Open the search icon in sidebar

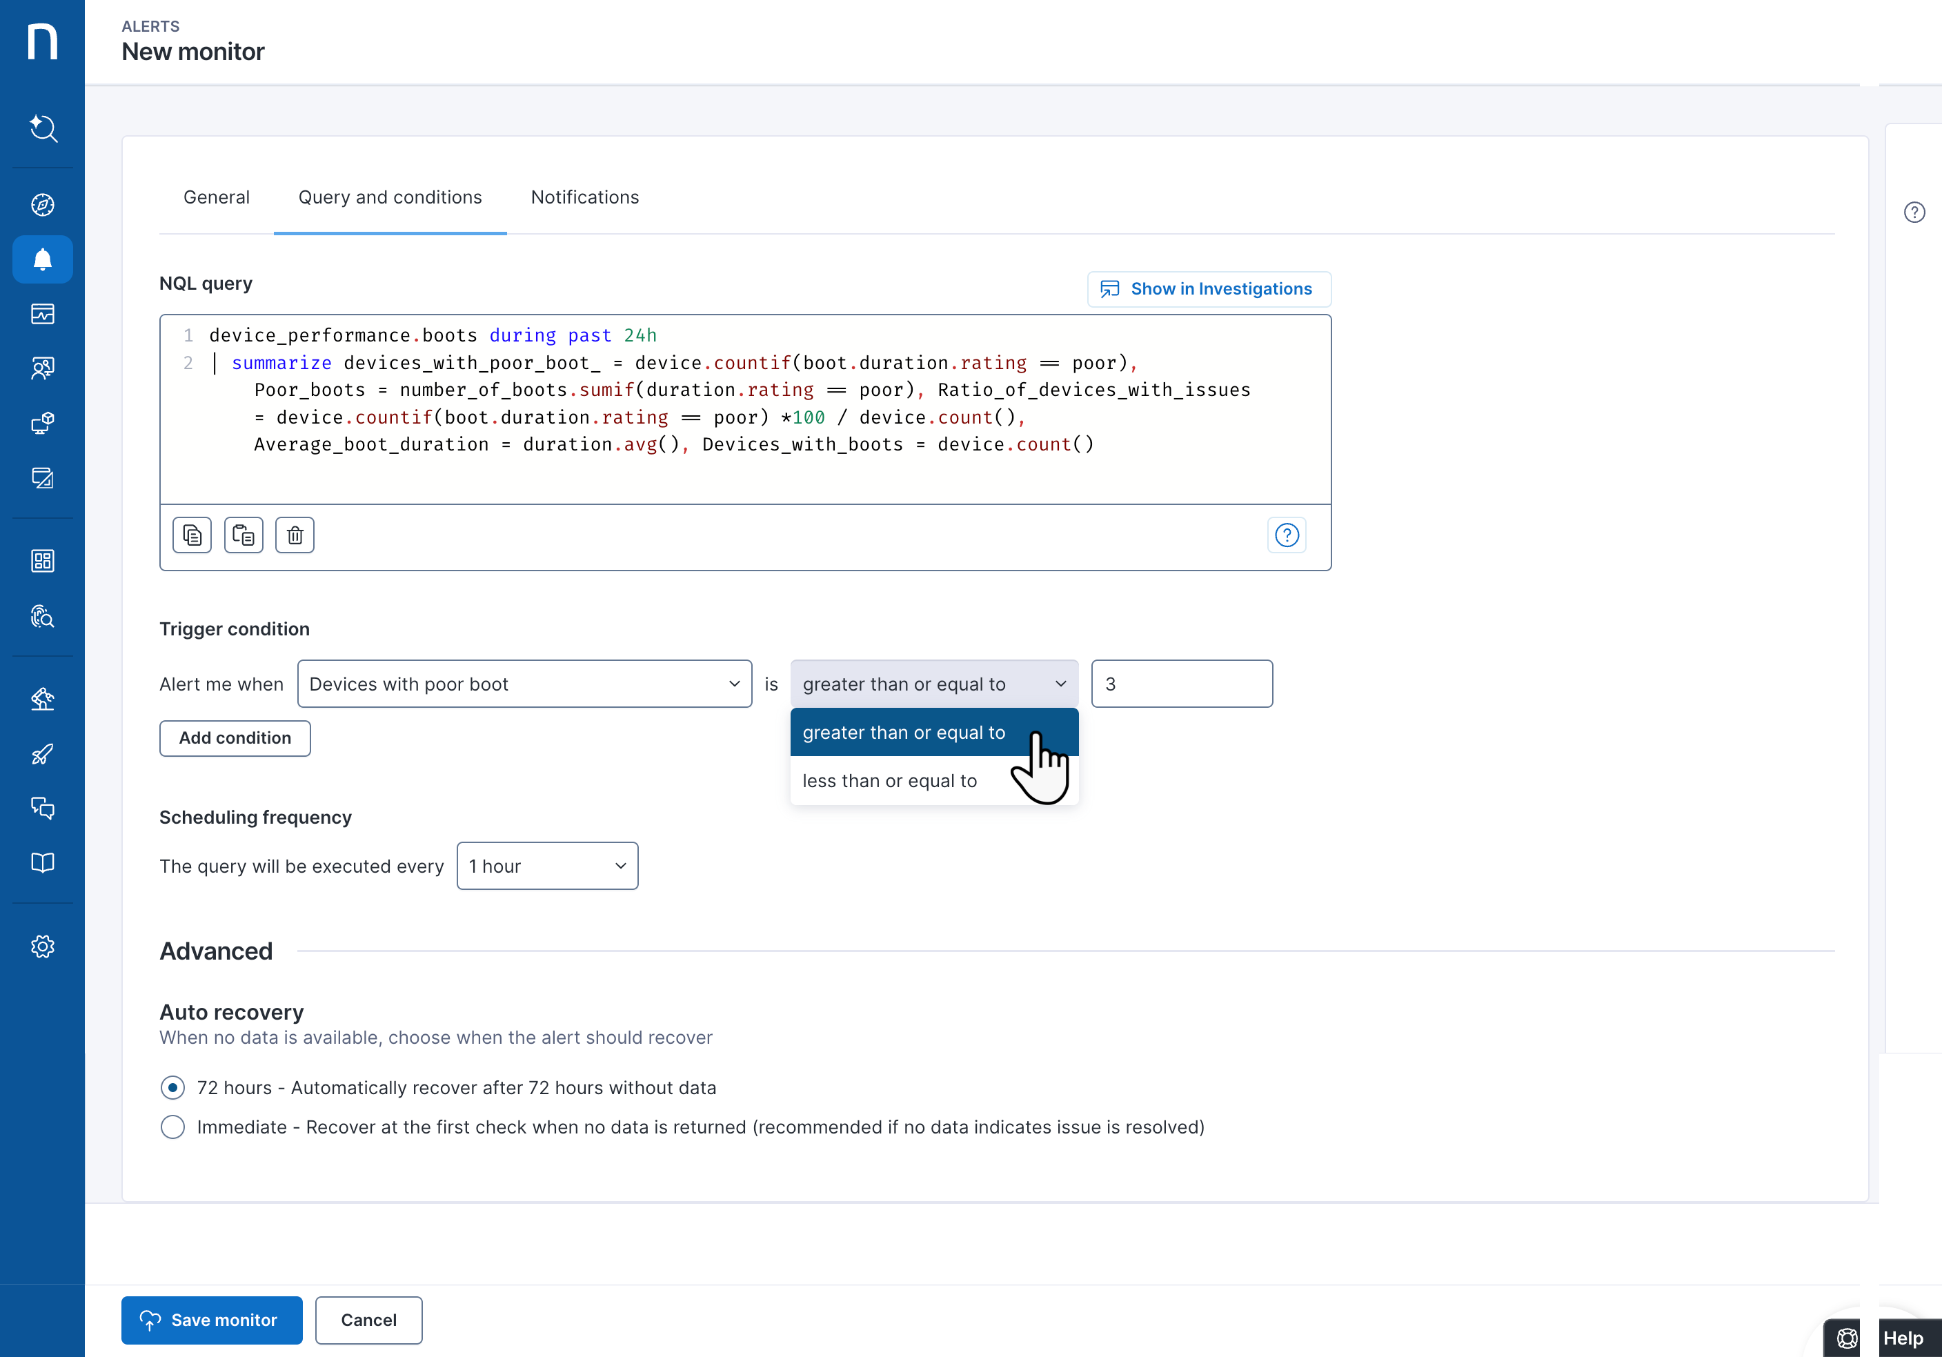tap(42, 128)
